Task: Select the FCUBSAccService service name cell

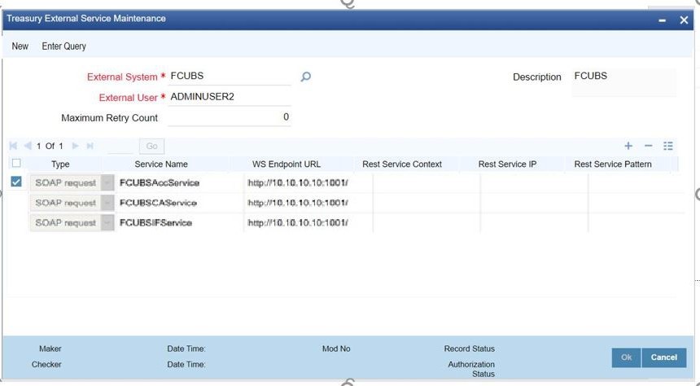Action: [178, 182]
